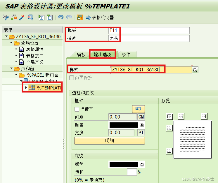Expand the %TEMPLATE tree node arrow
Viewport: 218px width, 183px height.
pos(26,87)
